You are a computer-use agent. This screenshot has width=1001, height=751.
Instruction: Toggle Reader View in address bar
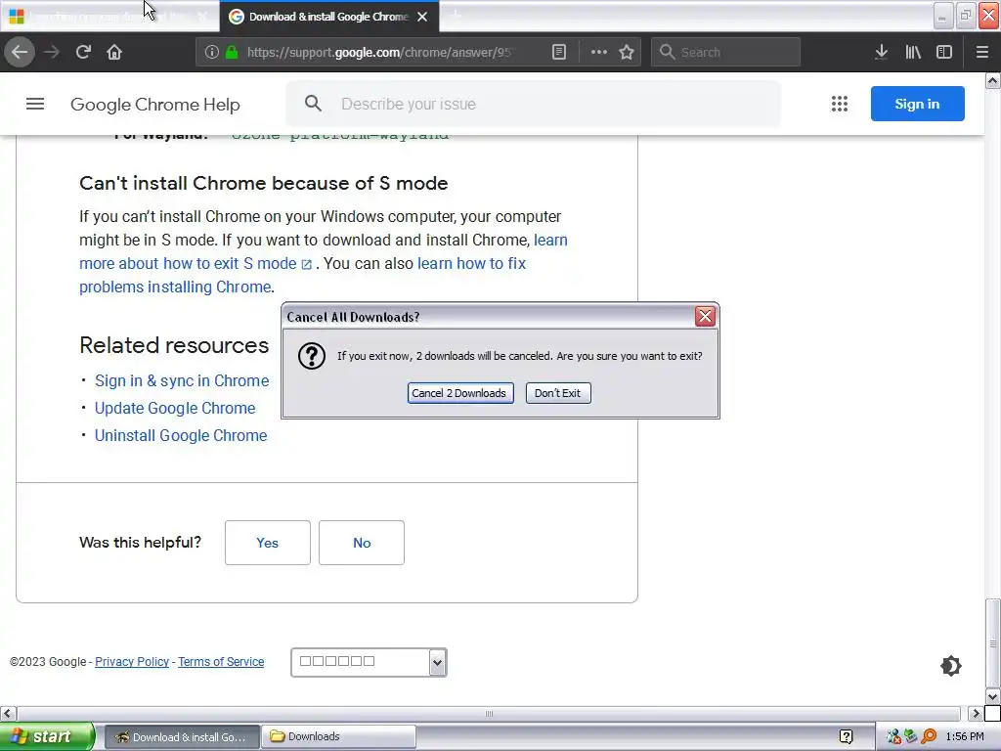tap(558, 52)
